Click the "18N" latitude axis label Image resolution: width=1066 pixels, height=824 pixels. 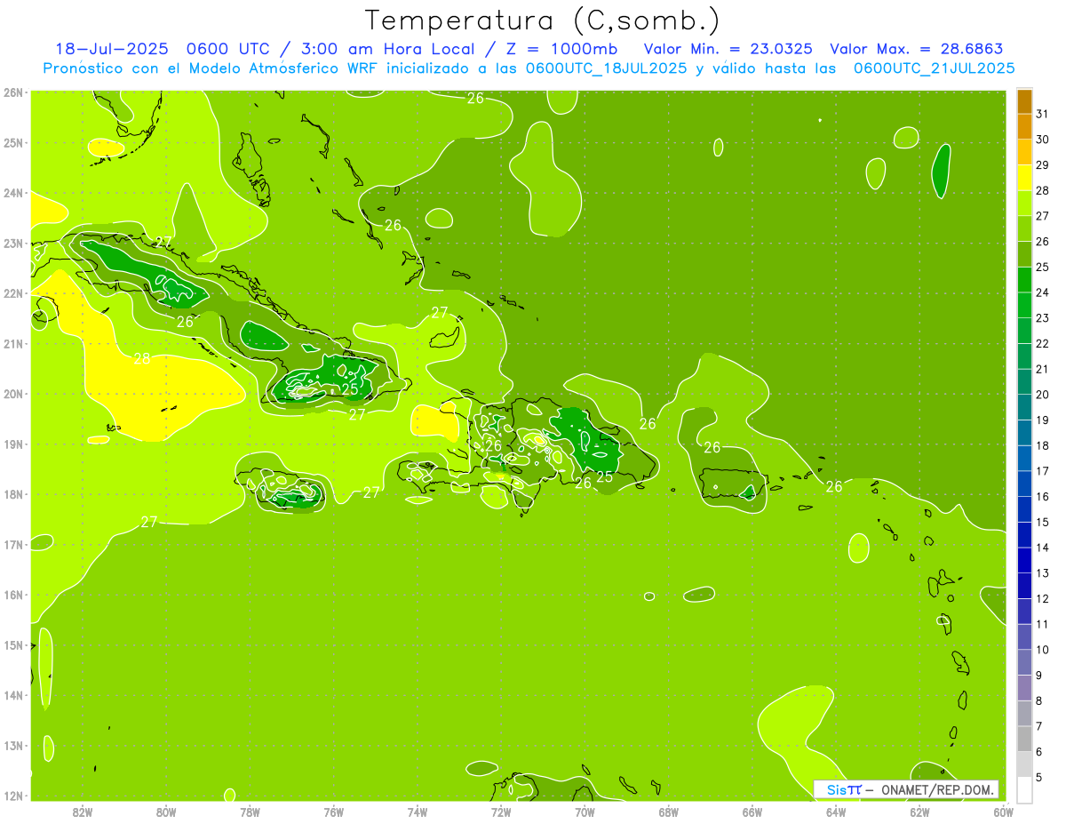pyautogui.click(x=12, y=494)
